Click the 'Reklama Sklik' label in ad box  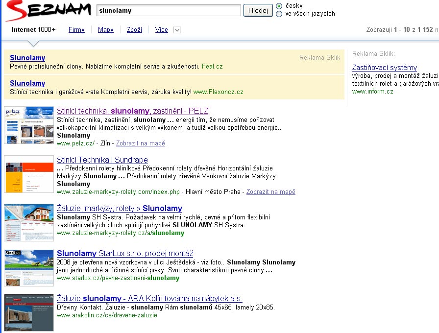[x=320, y=57]
